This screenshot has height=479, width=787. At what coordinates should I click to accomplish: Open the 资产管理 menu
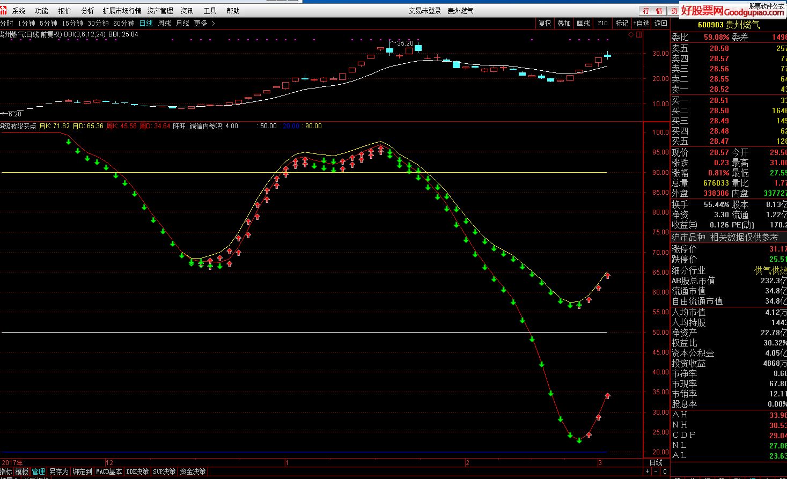(x=160, y=11)
